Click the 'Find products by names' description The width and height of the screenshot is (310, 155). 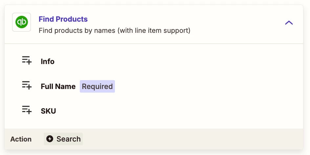pos(77,31)
